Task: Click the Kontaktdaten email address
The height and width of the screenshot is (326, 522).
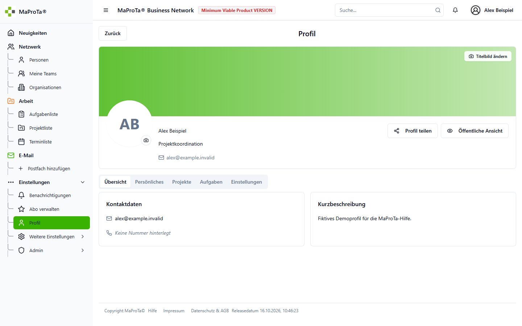Action: pos(139,218)
